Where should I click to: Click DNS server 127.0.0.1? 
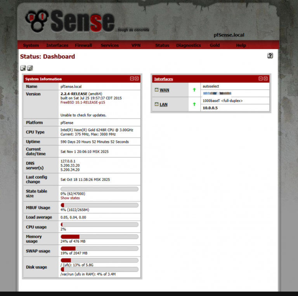68,161
